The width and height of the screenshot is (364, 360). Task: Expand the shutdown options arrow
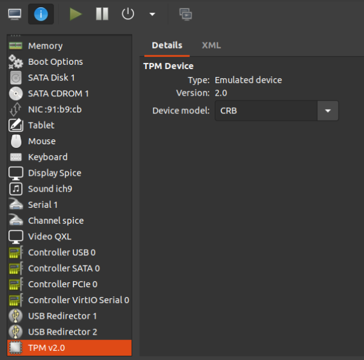pos(152,14)
